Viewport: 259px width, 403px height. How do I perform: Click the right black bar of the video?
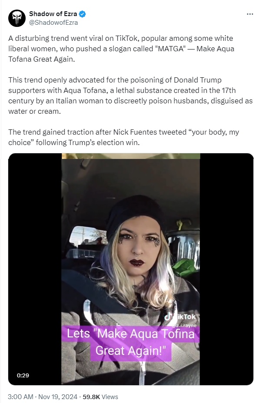[227, 269]
